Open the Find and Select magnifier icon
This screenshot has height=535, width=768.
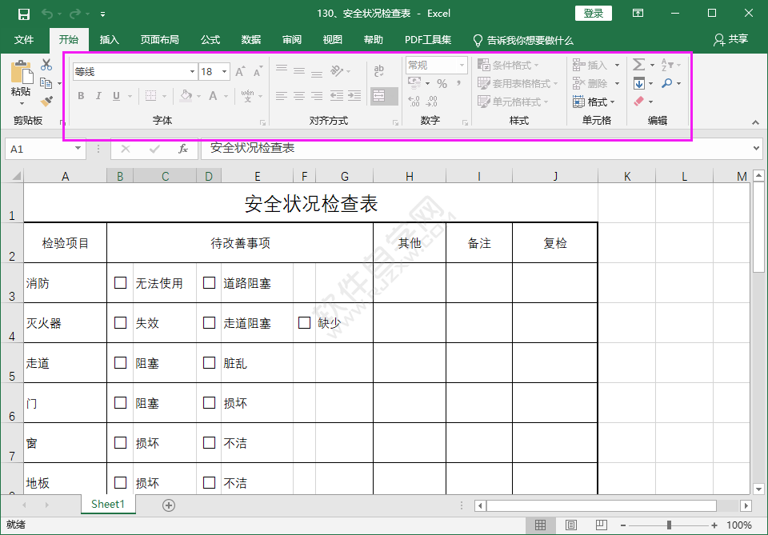pos(667,82)
